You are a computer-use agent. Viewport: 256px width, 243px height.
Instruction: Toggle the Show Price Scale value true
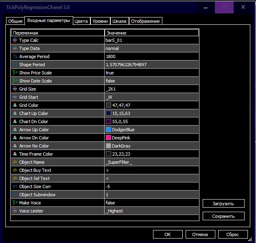click(151, 73)
